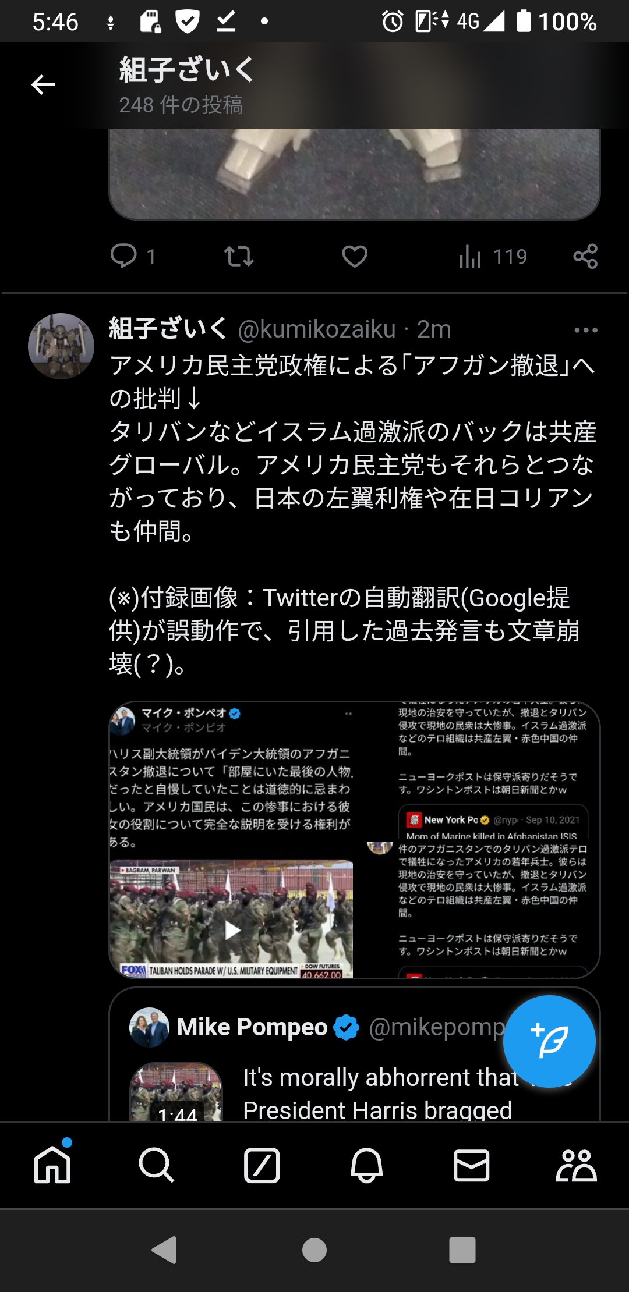Screen dimensions: 629x1292
Task: Open the Search tab
Action: (x=157, y=1165)
